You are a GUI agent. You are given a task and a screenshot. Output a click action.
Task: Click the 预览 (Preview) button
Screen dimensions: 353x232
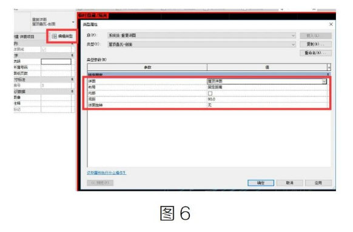point(100,183)
